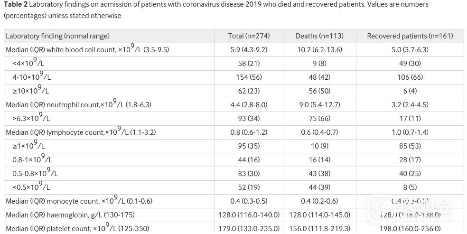467x234 pixels.
Task: Select the "10.2 (6.2-13.6)" deaths cell
Action: click(x=319, y=49)
